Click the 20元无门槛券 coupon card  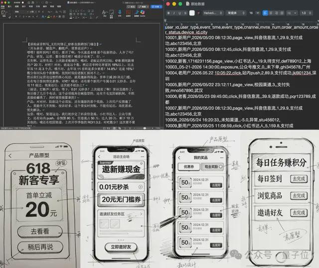pyautogui.click(x=121, y=200)
